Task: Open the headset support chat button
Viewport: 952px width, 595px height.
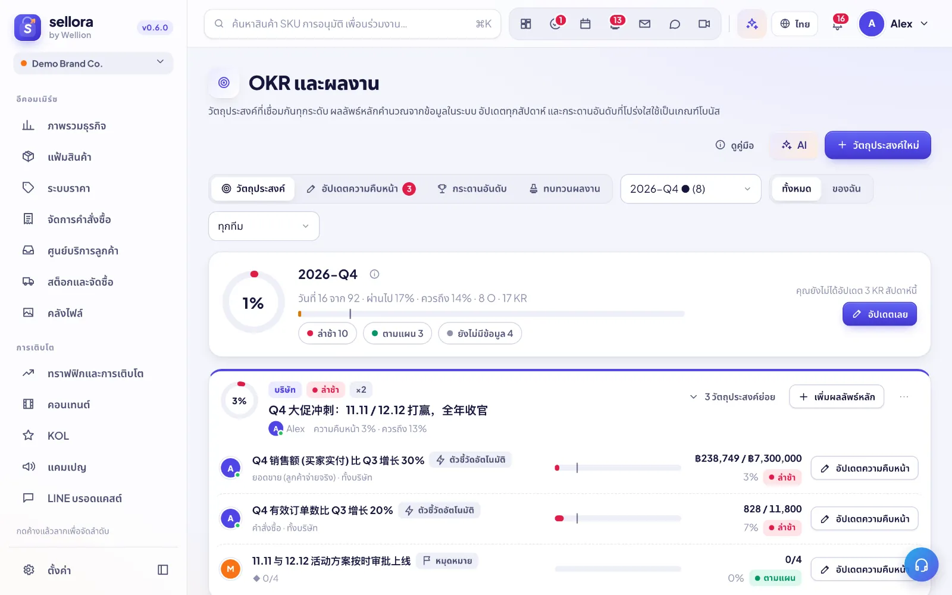Action: point(921,565)
